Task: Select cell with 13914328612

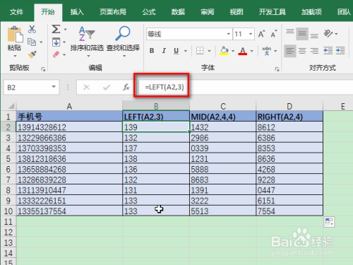Action: coord(69,127)
